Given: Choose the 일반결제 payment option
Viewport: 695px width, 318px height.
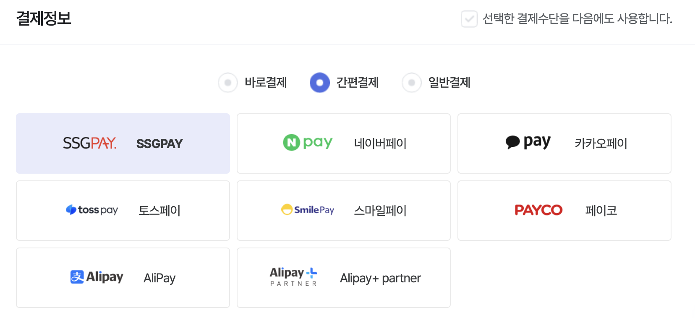Looking at the screenshot, I should coord(411,83).
